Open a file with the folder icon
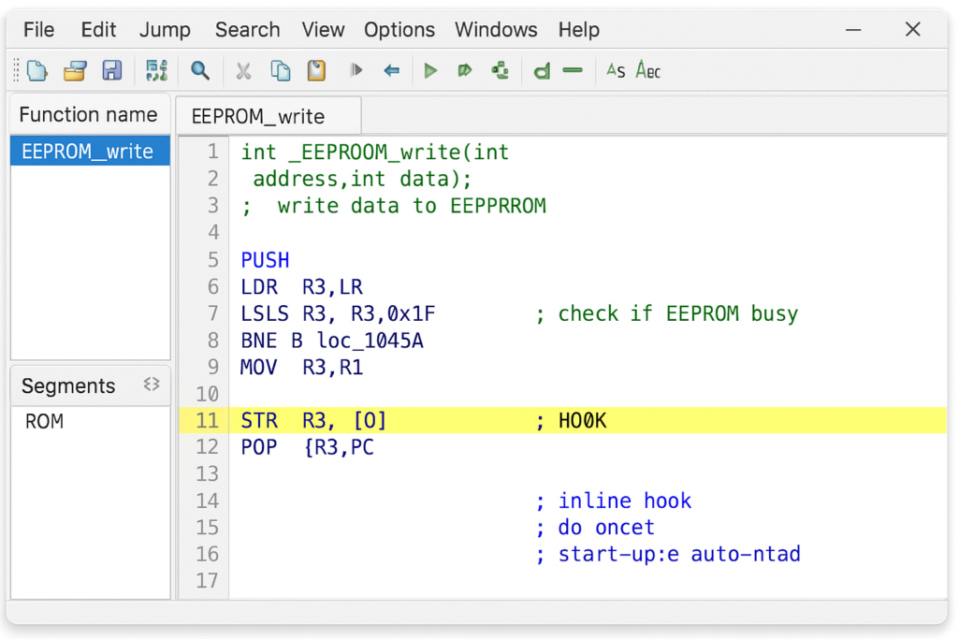The height and width of the screenshot is (639, 958). pos(75,71)
